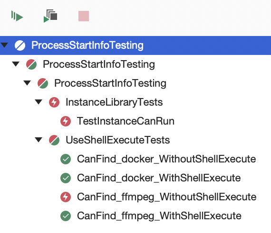The image size is (271, 233).
Task: Select the CanFind_ffmpeg_WithShellExecute test
Action: [159, 216]
